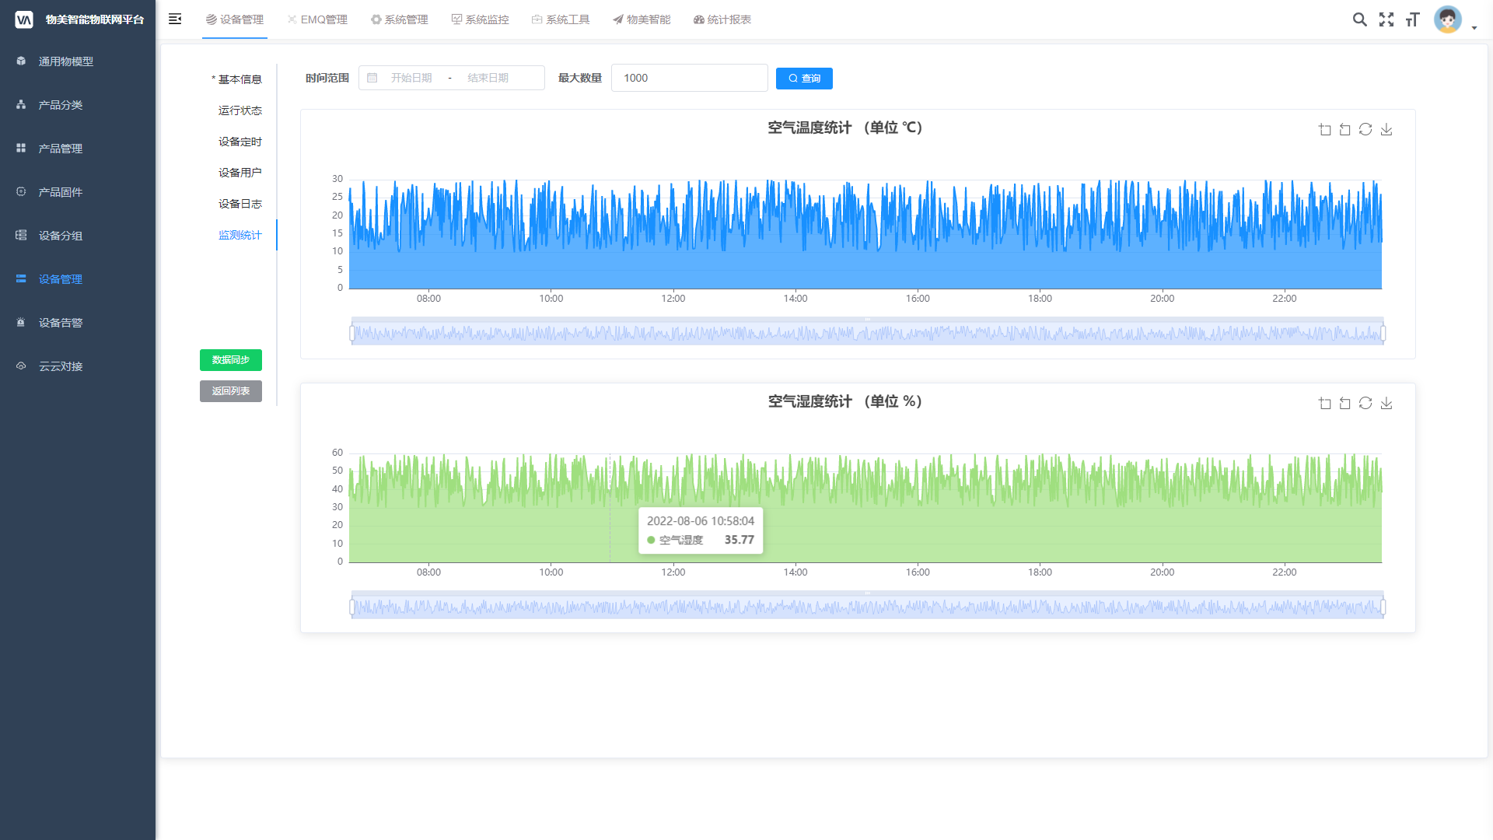
Task: Click the download icon on humidity chart
Action: coord(1386,403)
